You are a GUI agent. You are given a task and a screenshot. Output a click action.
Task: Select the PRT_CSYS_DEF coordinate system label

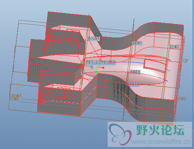tap(101, 62)
